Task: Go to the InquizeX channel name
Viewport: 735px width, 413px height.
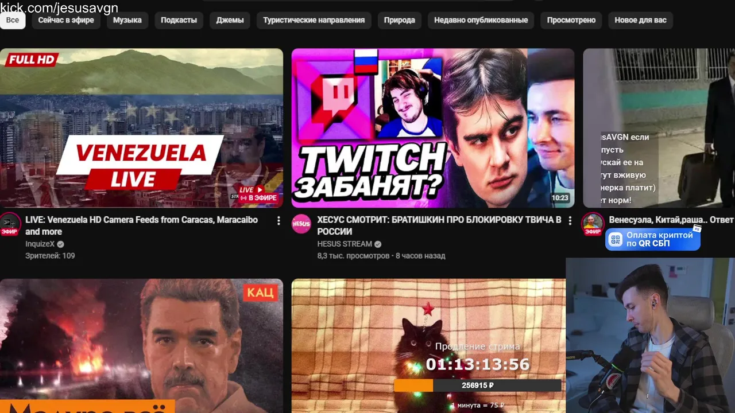Action: pos(40,244)
